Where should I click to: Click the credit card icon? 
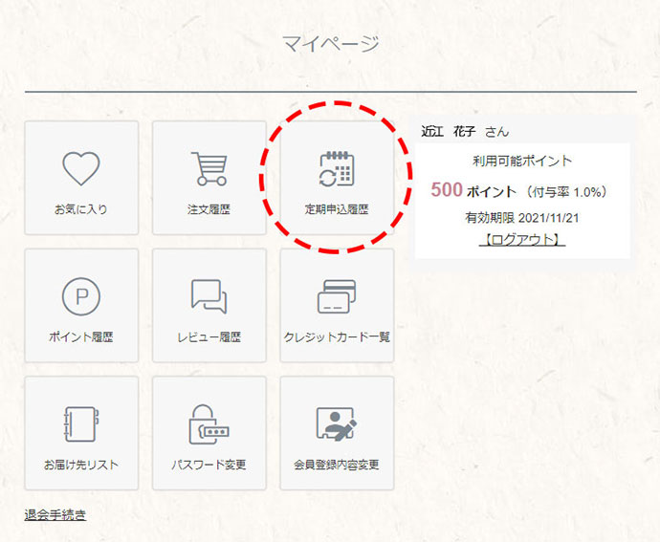337,296
